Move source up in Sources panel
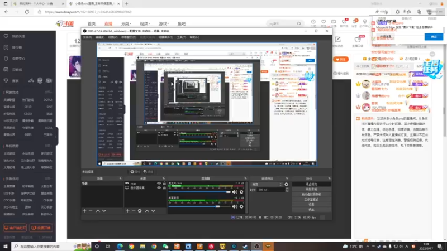447x251 pixels. coord(147,211)
